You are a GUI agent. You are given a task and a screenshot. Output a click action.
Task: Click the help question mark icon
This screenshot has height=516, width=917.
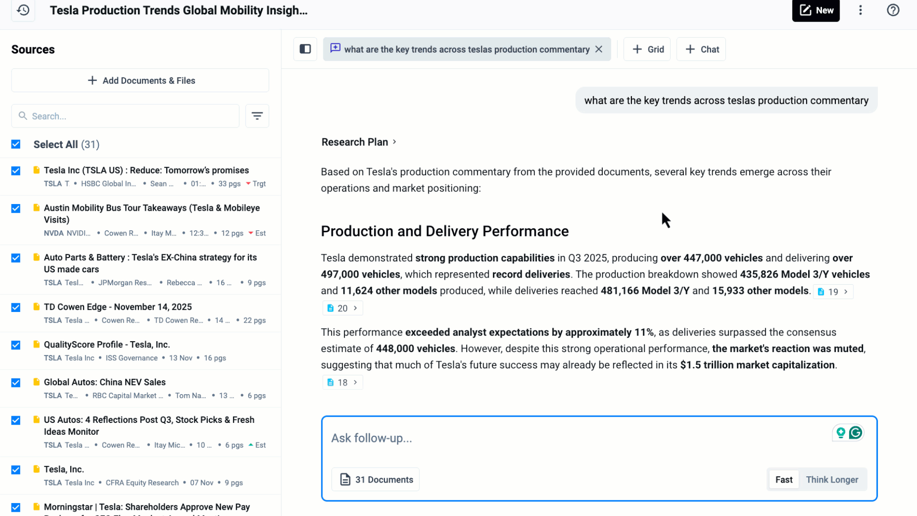point(893,10)
